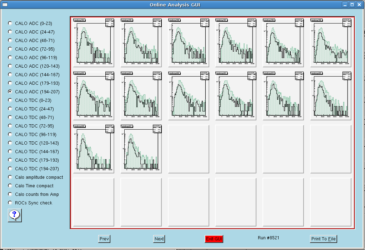Click the Run #8521 label

269,238
